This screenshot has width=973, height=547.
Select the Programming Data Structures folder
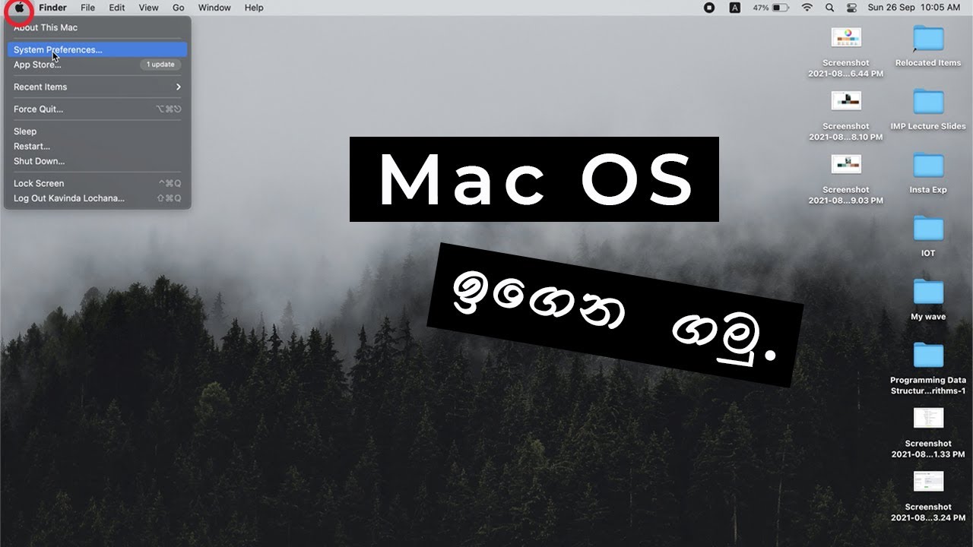(x=928, y=368)
